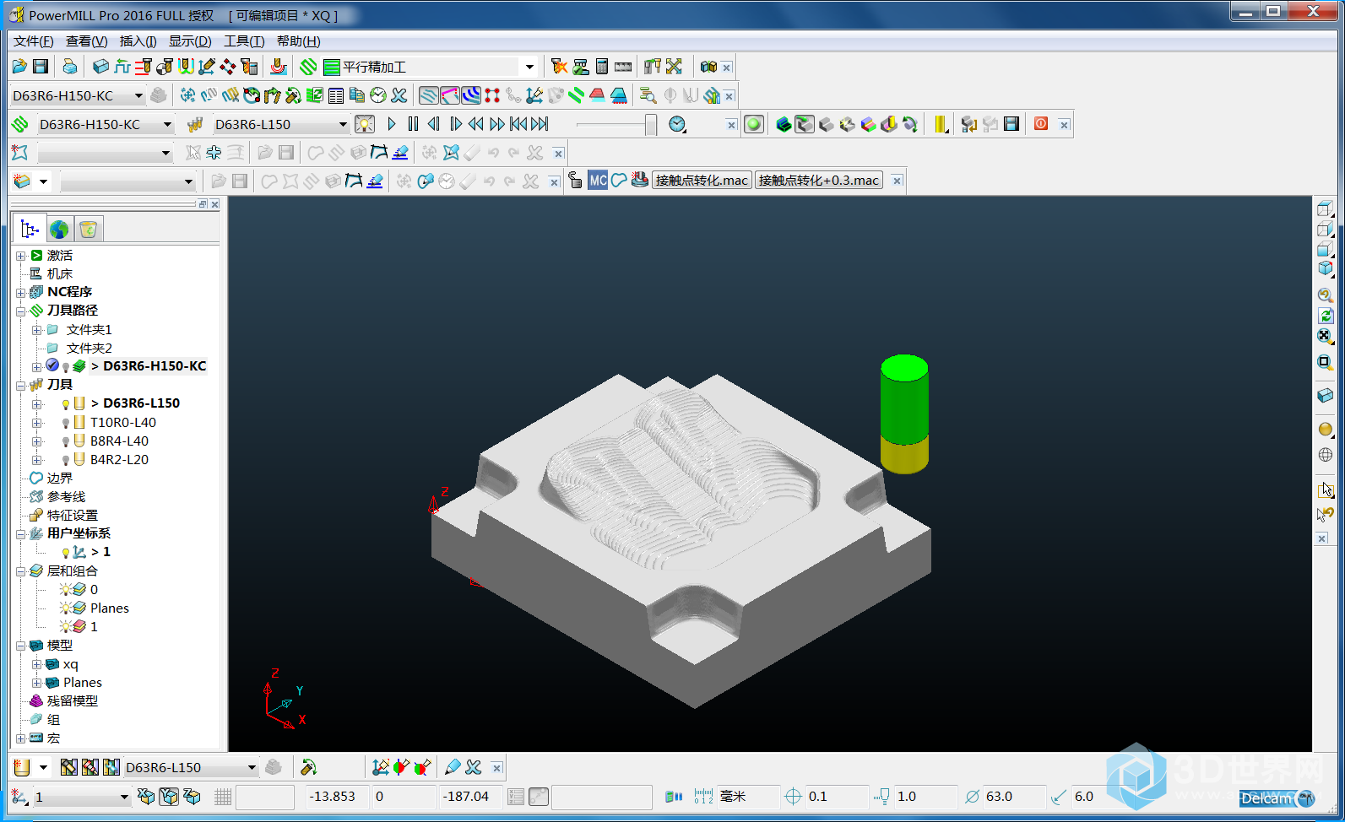1345x822 pixels.
Task: Toggle light bulb for B8R4-L40 tool
Action: point(66,441)
